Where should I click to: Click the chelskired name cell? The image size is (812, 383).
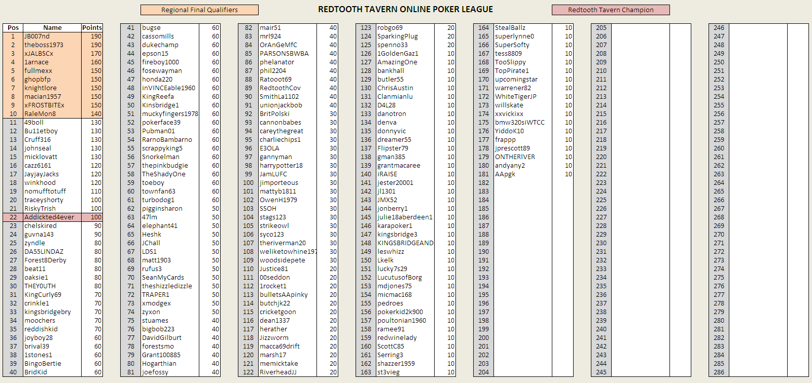click(x=52, y=225)
